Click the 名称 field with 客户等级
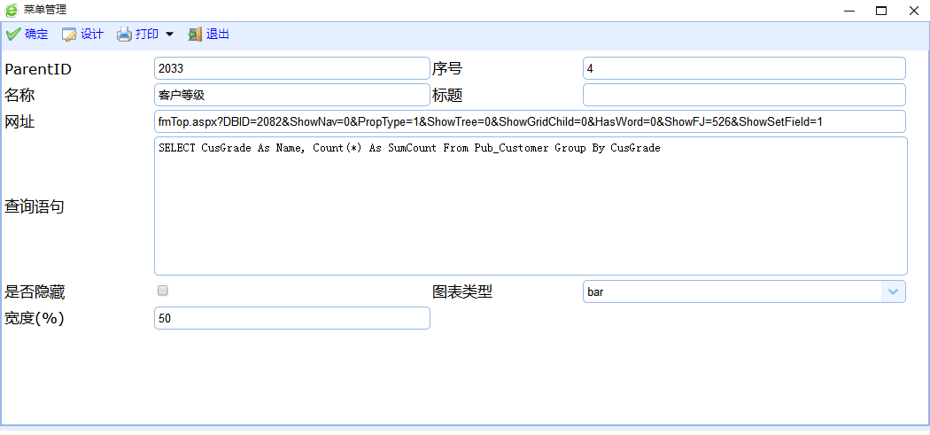 pos(291,95)
